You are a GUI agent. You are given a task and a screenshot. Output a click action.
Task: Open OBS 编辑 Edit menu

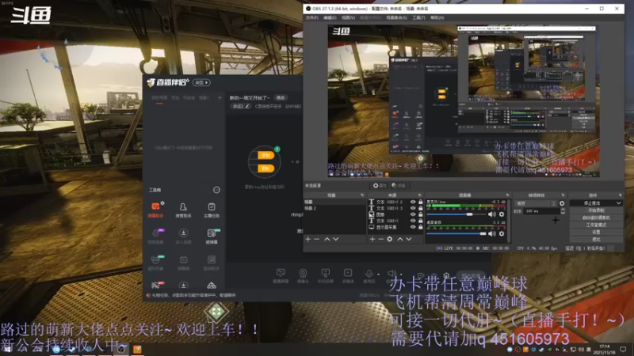click(330, 17)
